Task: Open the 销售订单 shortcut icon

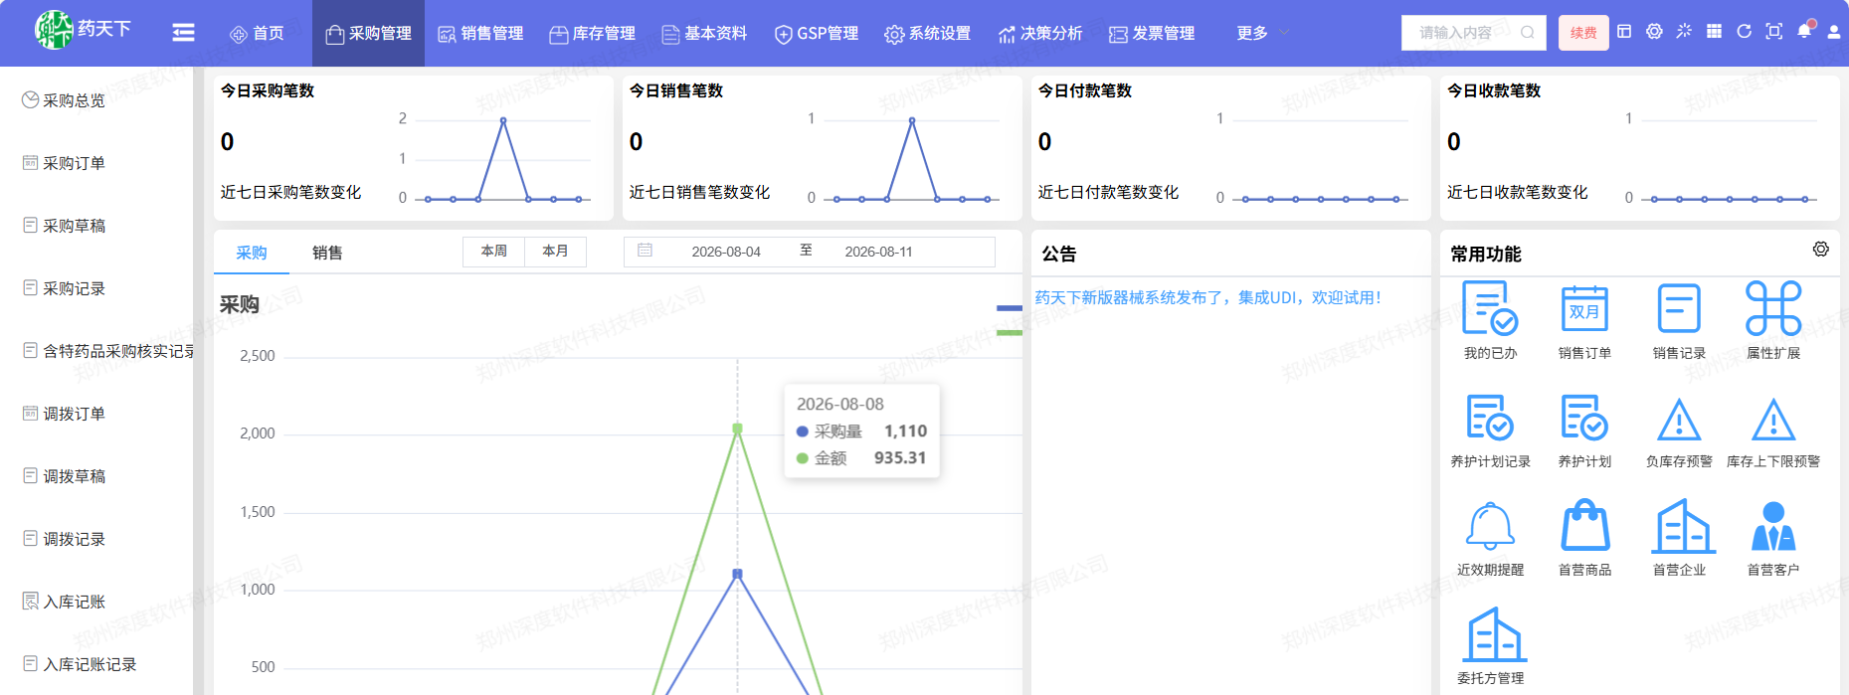Action: (1584, 308)
